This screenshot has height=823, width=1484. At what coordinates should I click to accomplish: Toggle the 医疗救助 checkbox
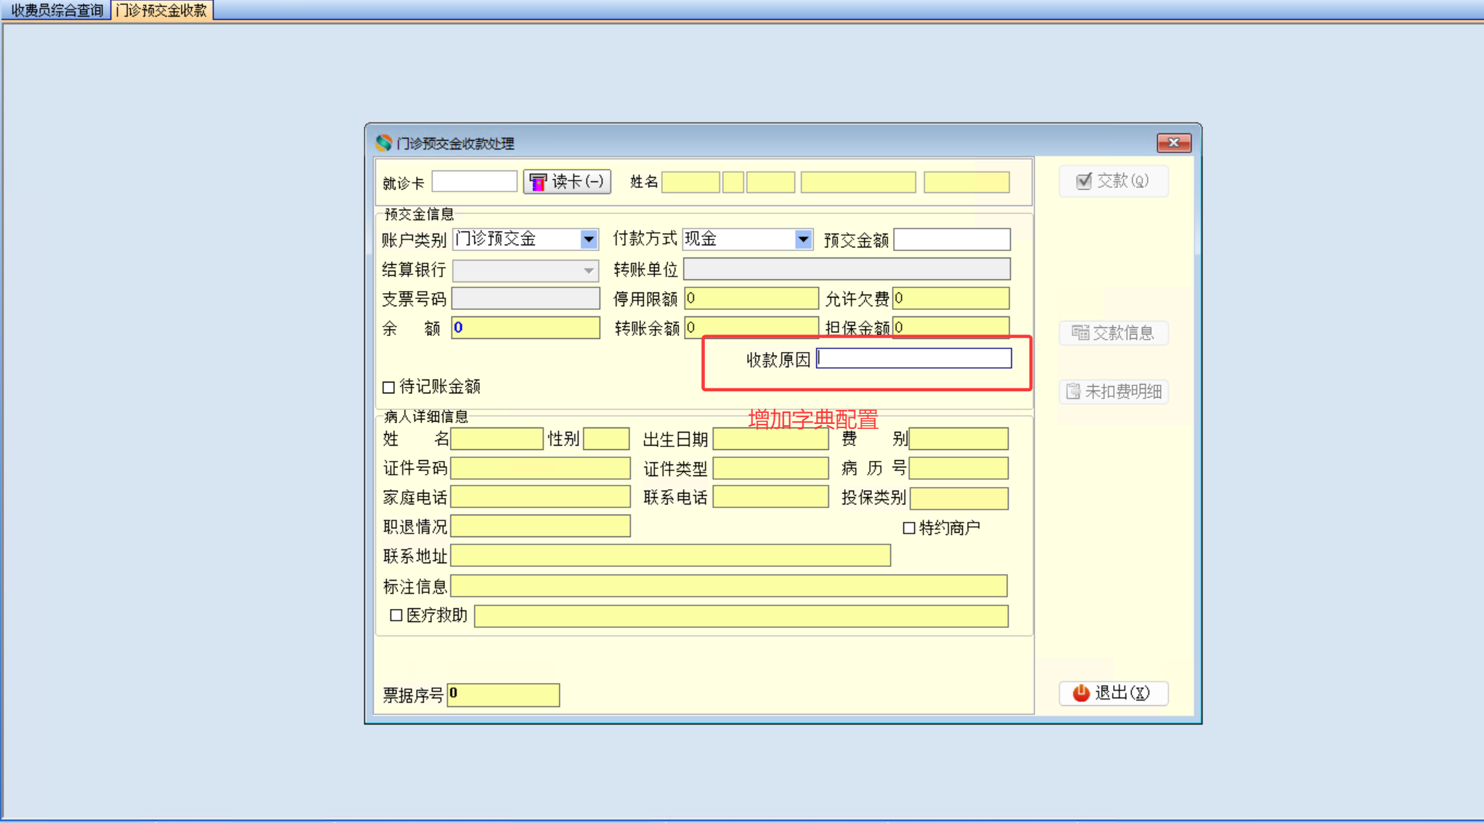396,615
